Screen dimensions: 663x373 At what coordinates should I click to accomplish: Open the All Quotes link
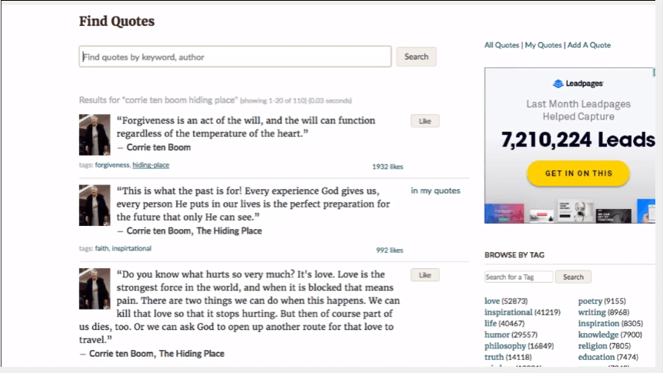pyautogui.click(x=501, y=45)
